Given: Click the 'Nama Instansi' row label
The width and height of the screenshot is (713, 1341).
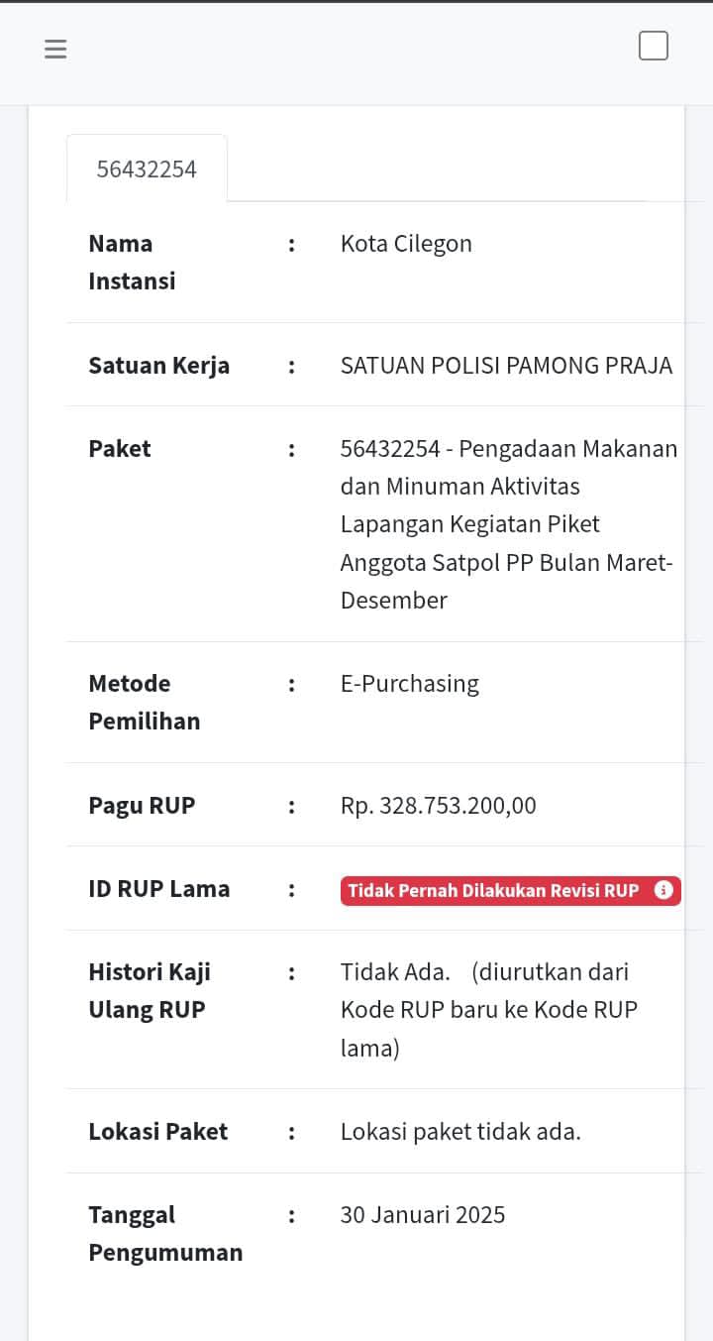Looking at the screenshot, I should (x=132, y=263).
